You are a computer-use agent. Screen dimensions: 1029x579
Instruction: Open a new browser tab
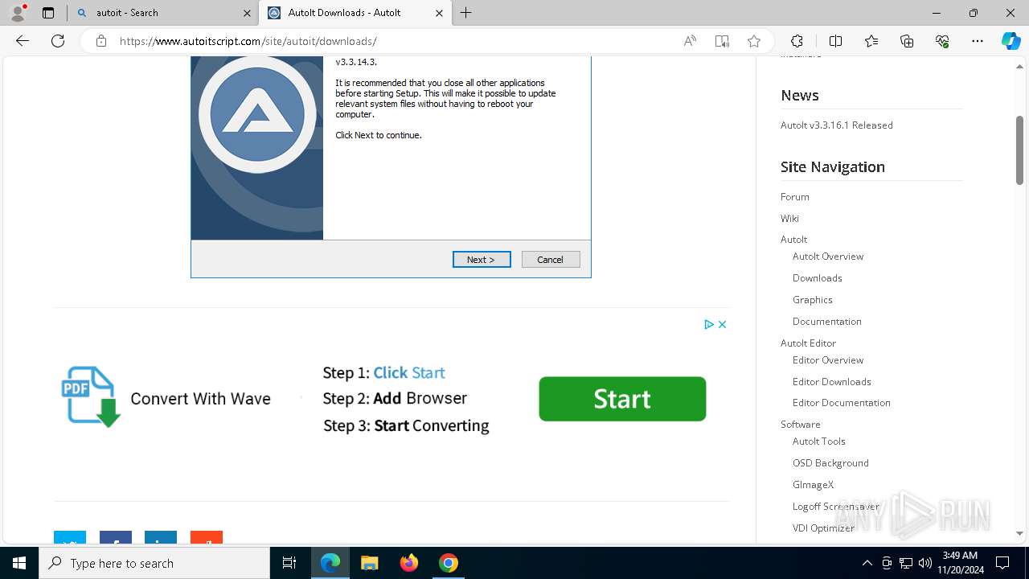466,13
